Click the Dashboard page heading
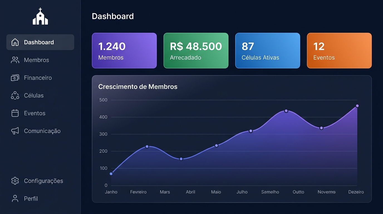 (113, 16)
